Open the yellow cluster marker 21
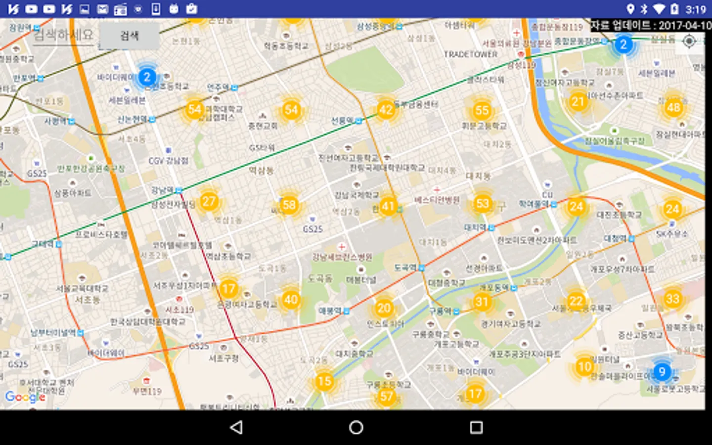This screenshot has width=712, height=445. click(578, 102)
